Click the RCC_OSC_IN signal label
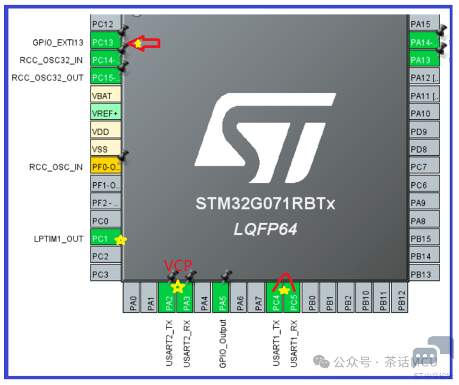459x385 pixels. (56, 167)
